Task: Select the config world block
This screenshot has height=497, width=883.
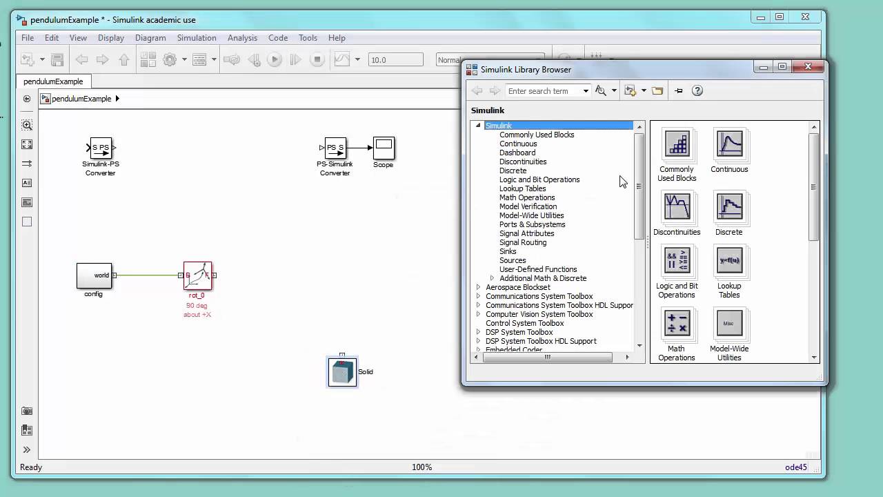Action: [94, 275]
